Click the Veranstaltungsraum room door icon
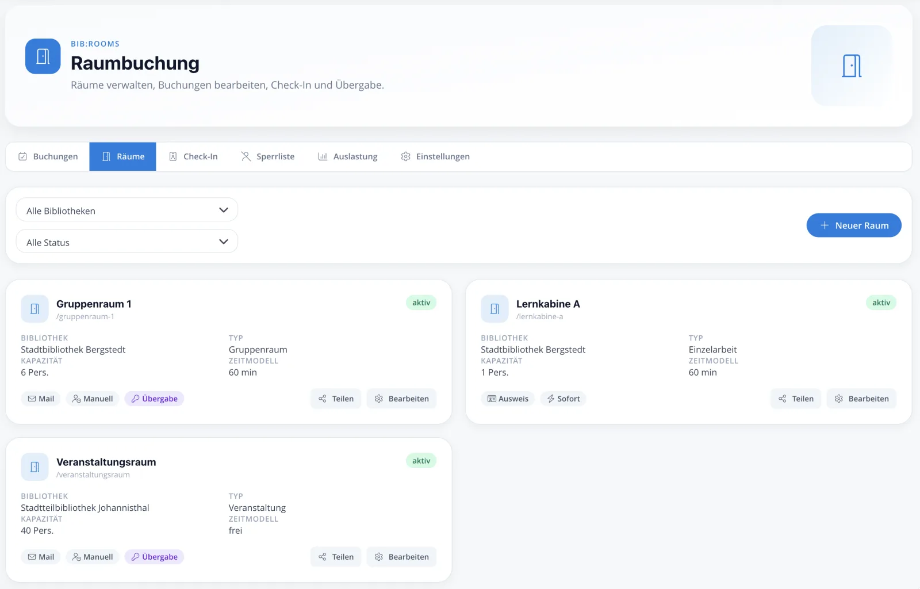Viewport: 920px width, 589px height. tap(34, 467)
